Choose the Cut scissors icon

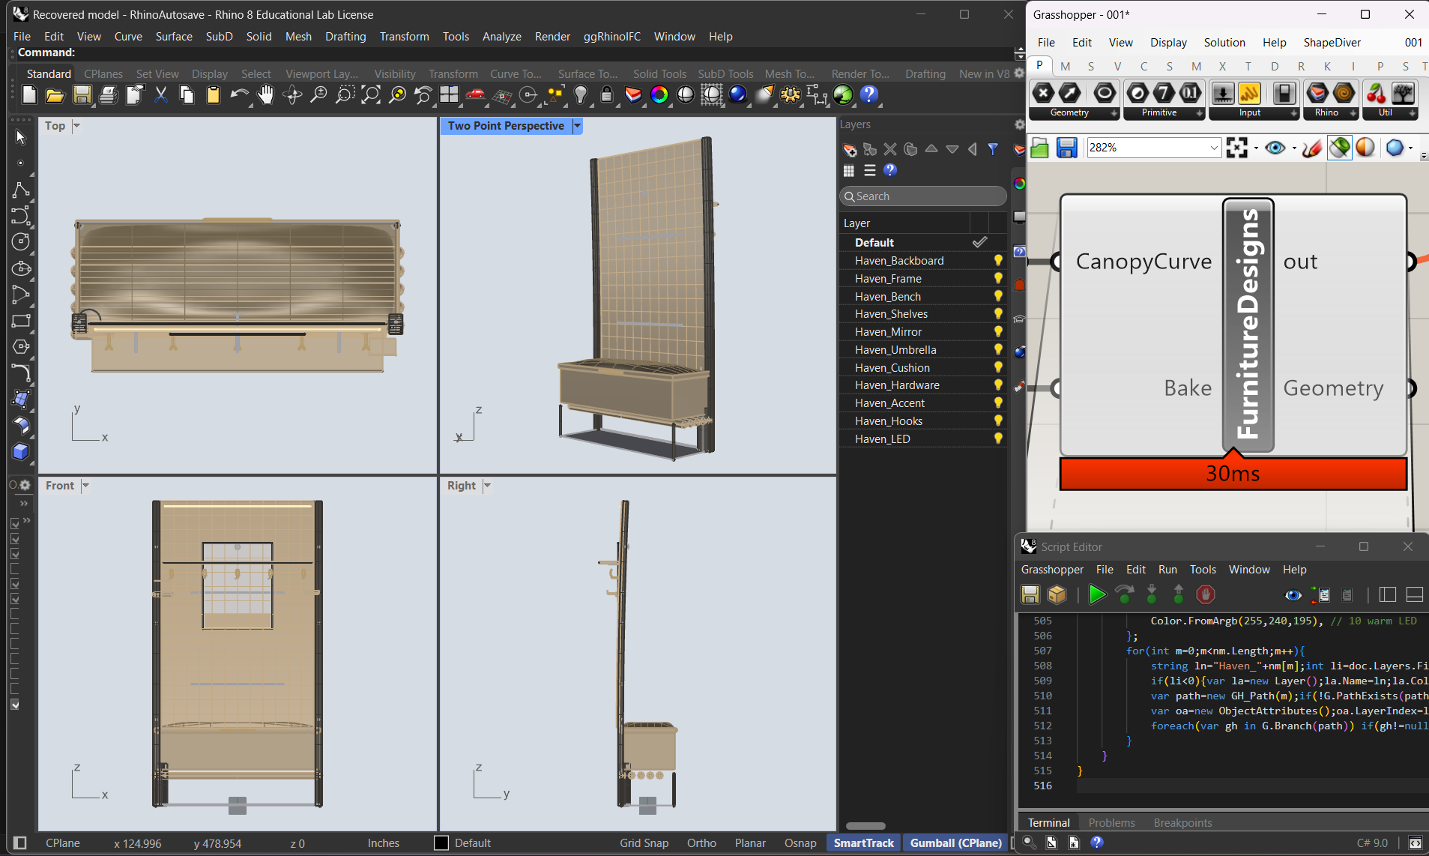click(160, 94)
